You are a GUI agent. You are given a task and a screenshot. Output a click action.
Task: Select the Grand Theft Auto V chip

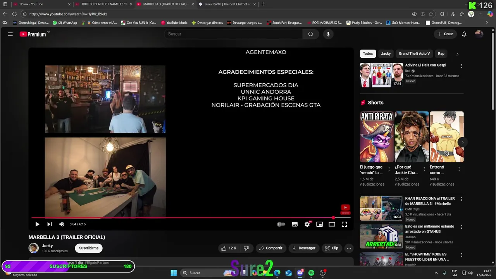[x=414, y=53]
